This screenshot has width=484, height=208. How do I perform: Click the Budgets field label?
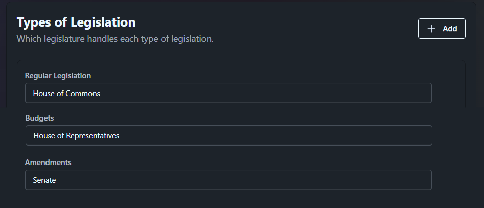(39, 118)
